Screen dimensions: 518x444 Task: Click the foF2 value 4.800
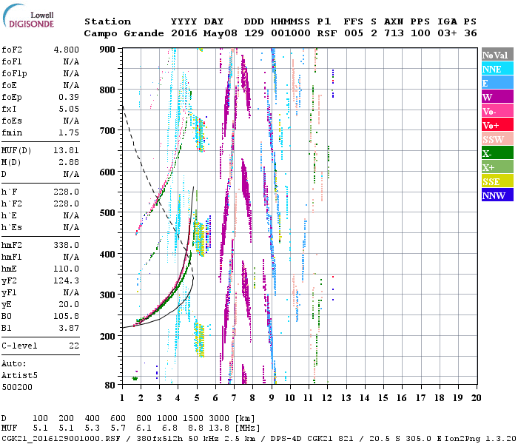pos(67,50)
